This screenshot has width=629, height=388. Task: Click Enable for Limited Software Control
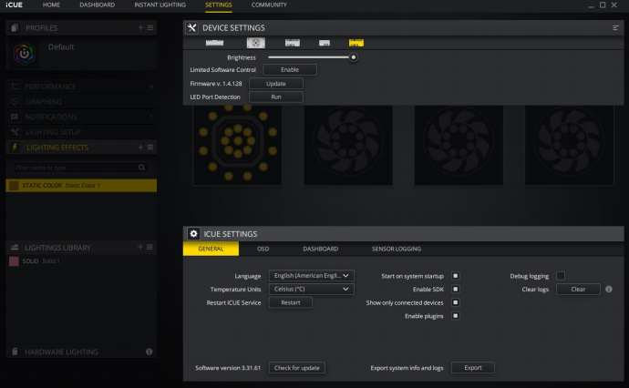coord(290,70)
